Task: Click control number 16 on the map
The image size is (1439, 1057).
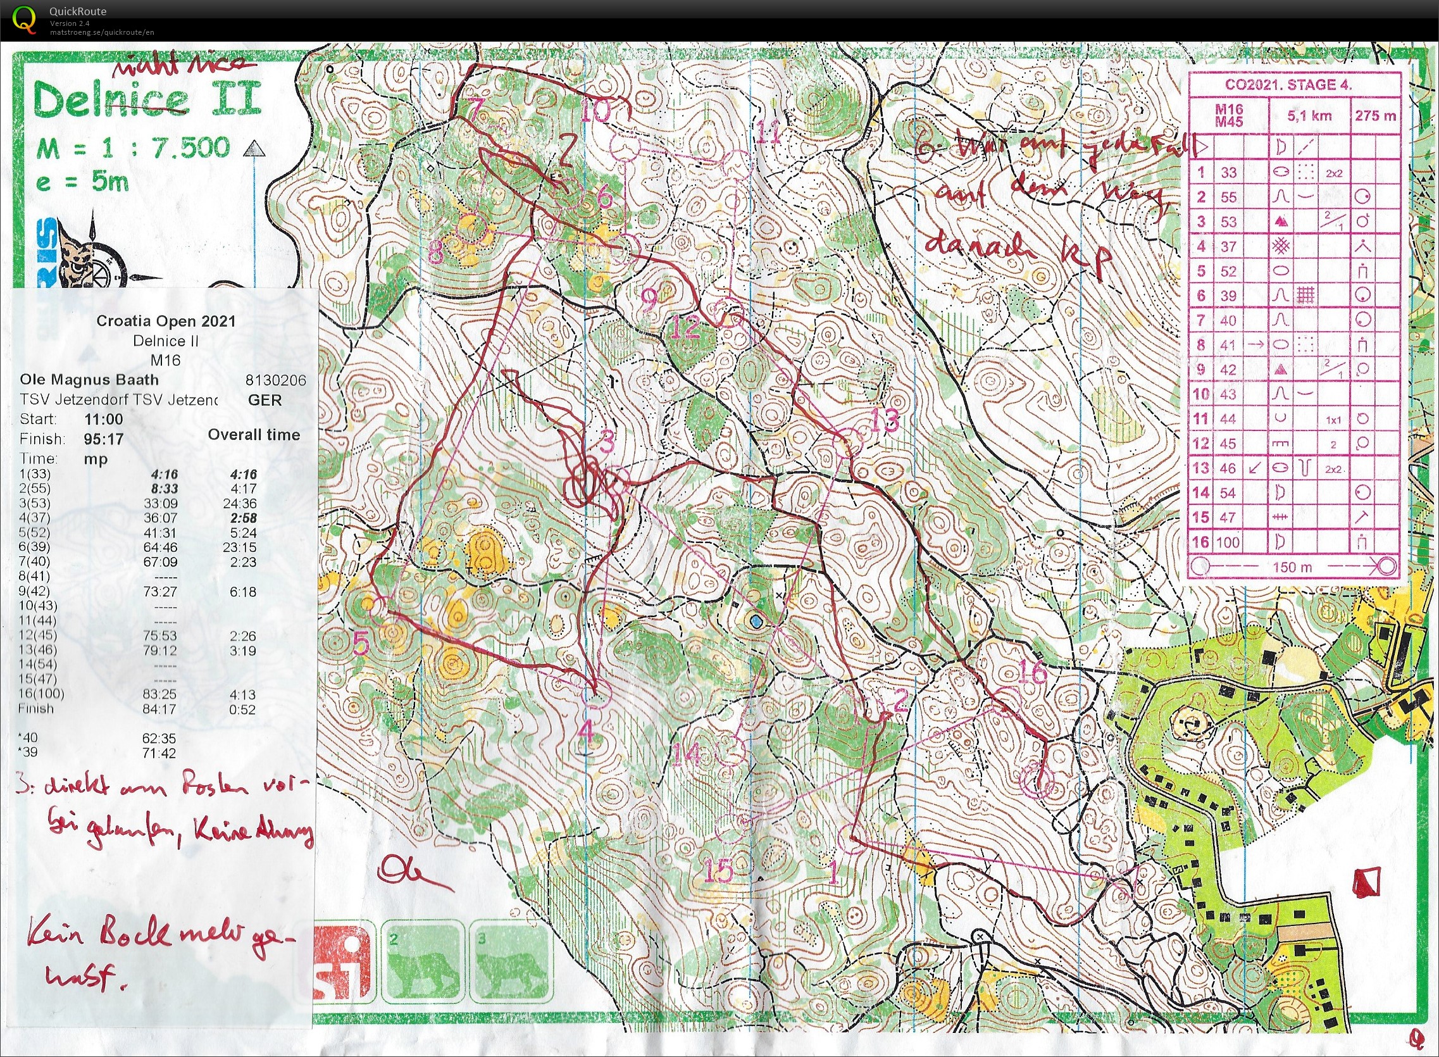Action: click(x=1031, y=672)
